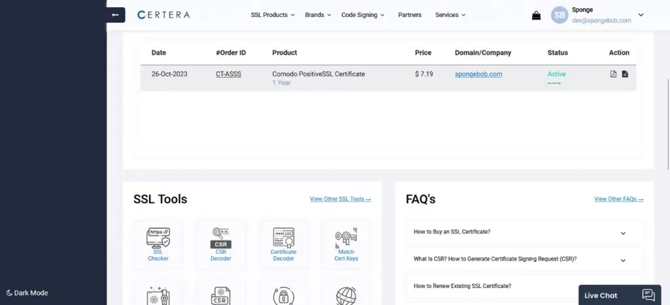Viewport: 670px width, 305px height.
Task: Open the document icon for order CT-ASSS
Action: 625,74
